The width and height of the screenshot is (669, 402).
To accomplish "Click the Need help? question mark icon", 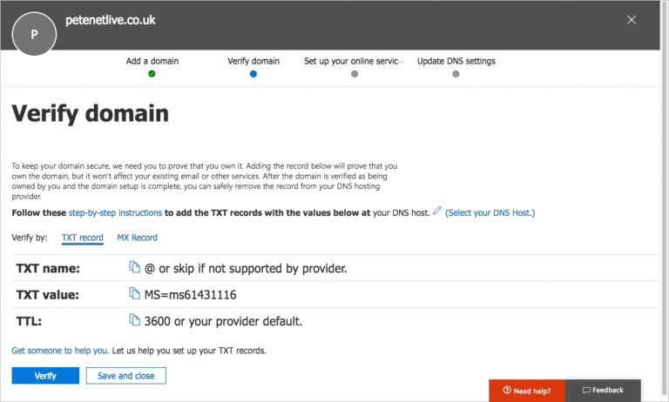I will point(507,390).
